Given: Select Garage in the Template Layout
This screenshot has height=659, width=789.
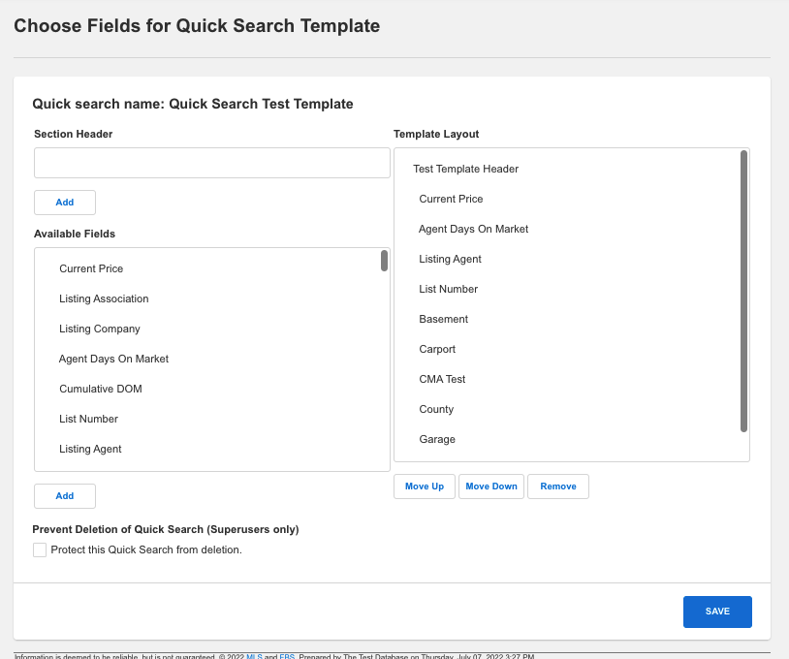Looking at the screenshot, I should pyautogui.click(x=437, y=439).
